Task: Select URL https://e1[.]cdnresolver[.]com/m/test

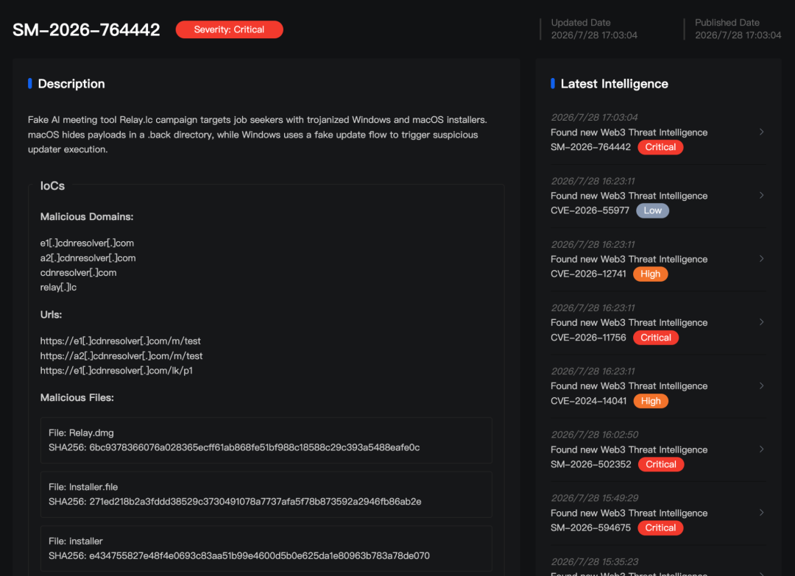Action: click(x=120, y=341)
